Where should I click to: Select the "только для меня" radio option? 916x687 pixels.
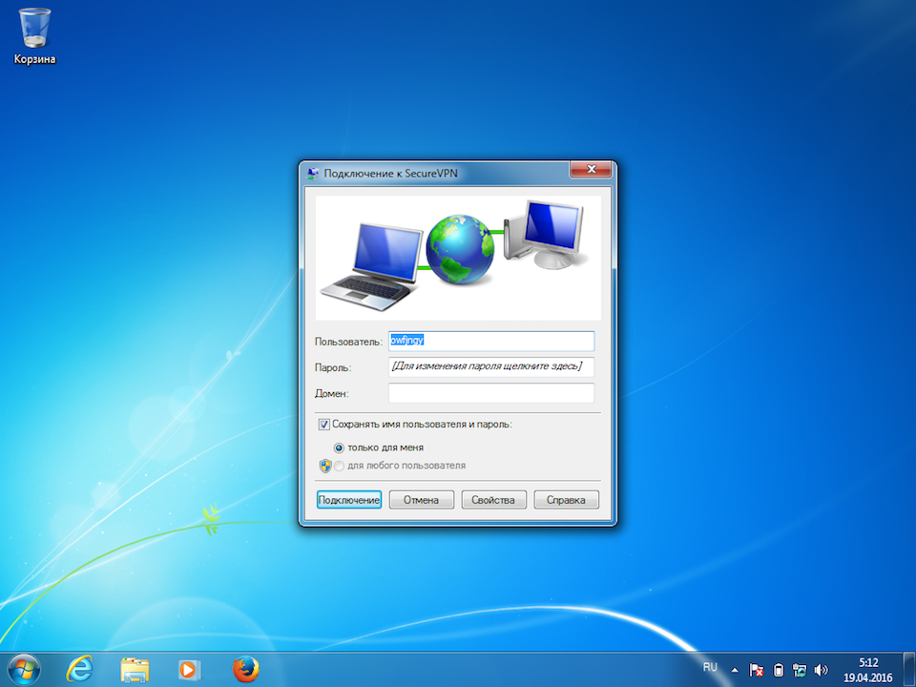click(x=339, y=448)
